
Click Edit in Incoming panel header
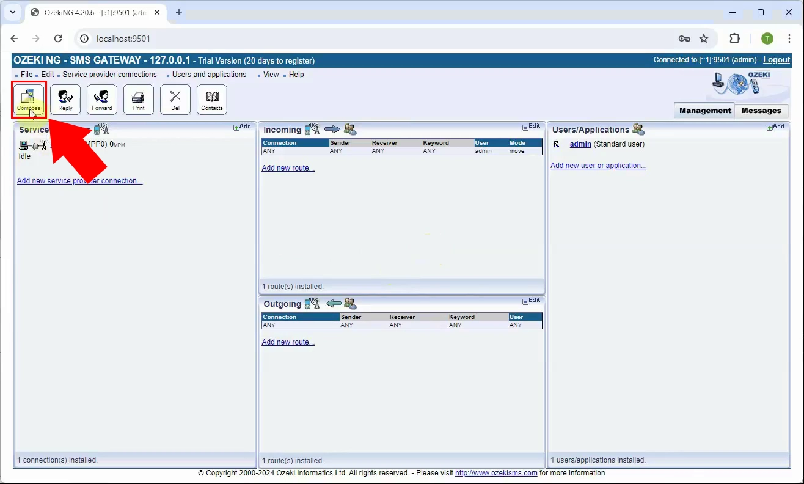point(532,127)
